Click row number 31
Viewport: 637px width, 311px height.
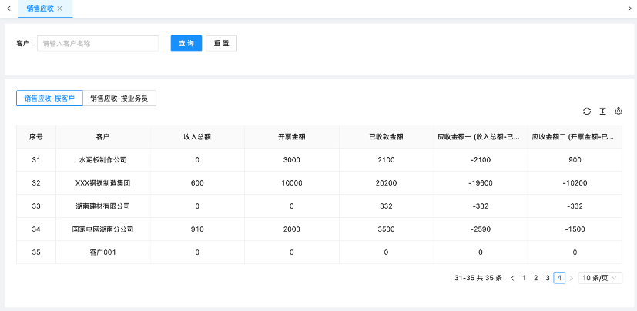point(36,160)
